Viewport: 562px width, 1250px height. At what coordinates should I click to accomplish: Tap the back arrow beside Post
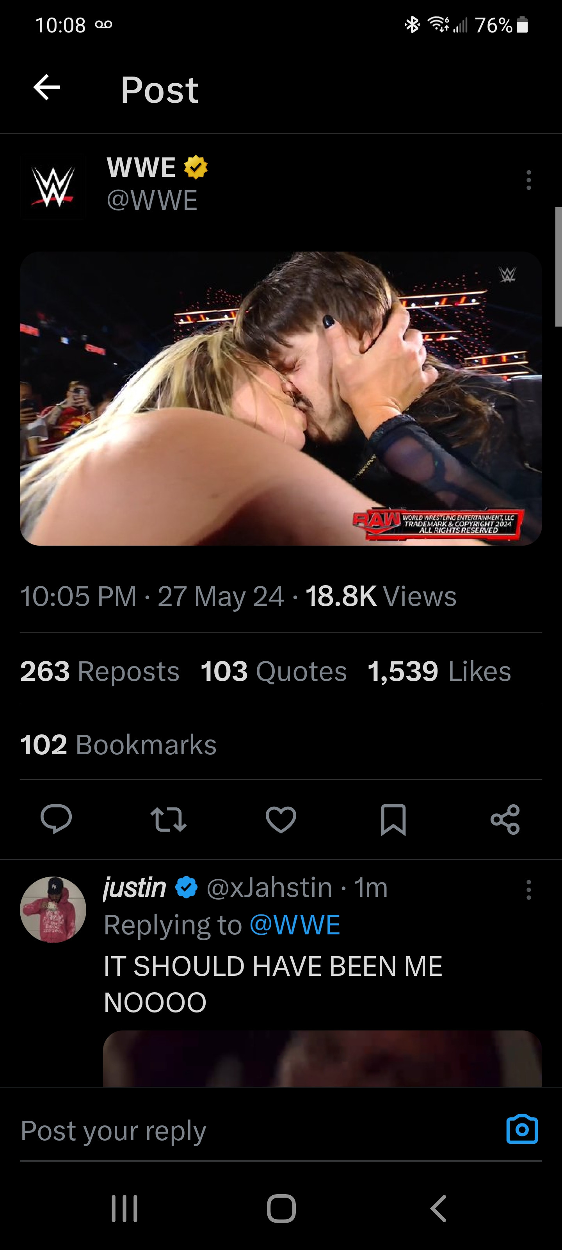coord(46,88)
